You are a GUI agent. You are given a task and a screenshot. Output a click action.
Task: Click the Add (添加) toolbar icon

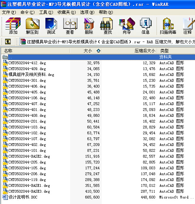(x=13, y=26)
